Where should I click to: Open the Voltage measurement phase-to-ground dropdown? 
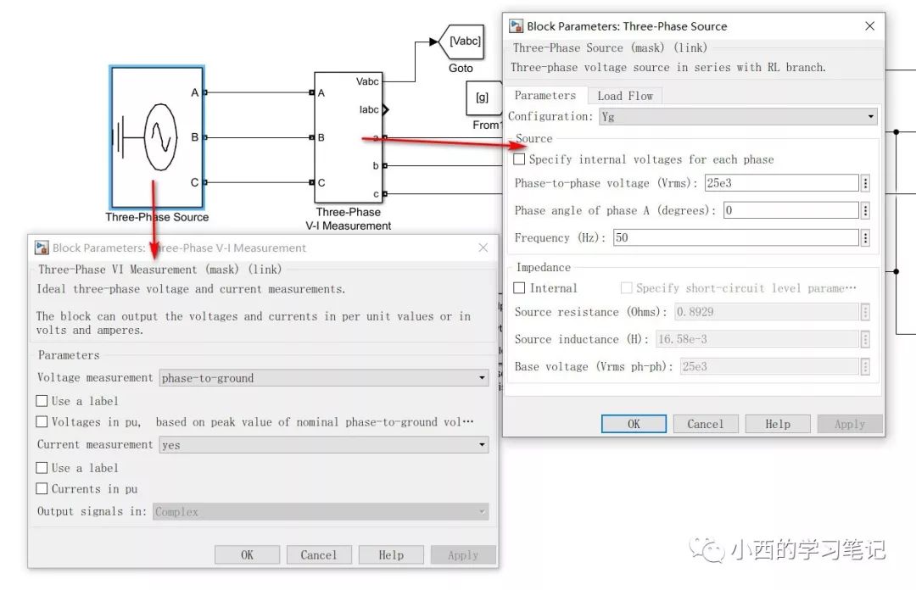coord(324,378)
